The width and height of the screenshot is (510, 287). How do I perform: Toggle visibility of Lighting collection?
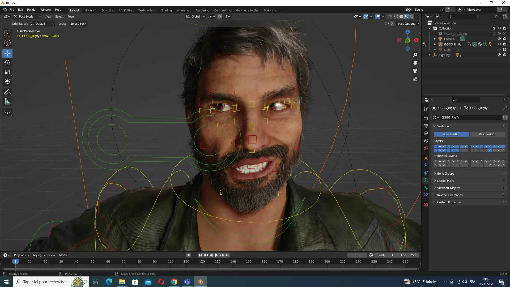[x=499, y=55]
